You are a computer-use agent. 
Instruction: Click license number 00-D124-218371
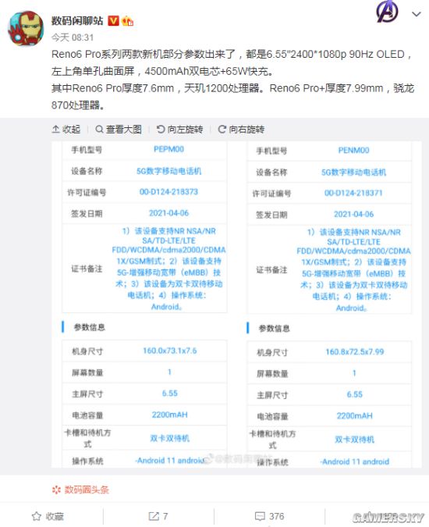(353, 193)
